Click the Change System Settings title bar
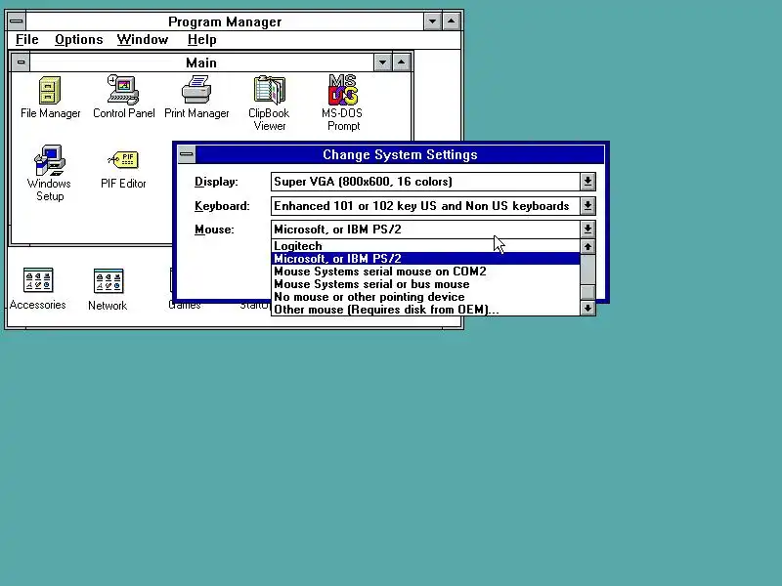This screenshot has width=782, height=586. point(400,154)
